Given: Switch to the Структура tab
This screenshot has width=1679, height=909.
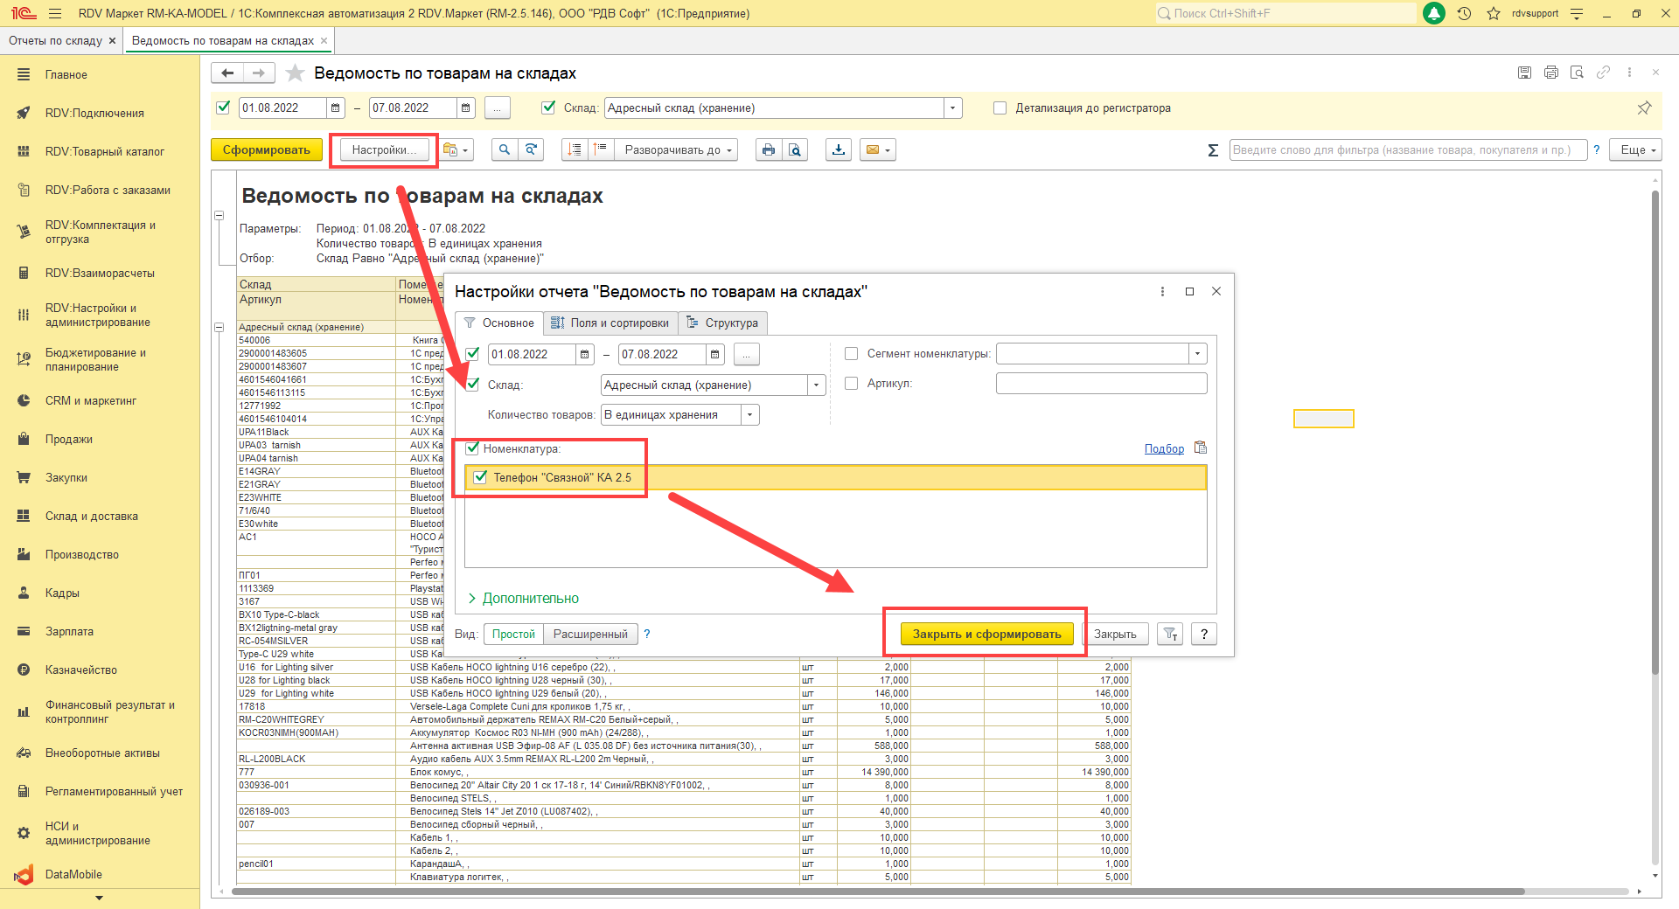Looking at the screenshot, I should (722, 323).
